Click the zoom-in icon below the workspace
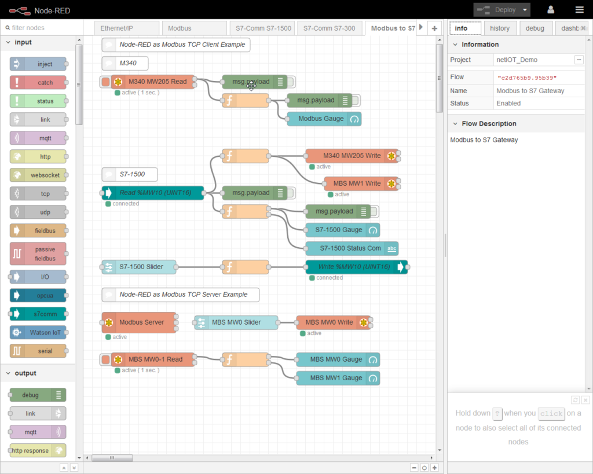The width and height of the screenshot is (593, 474). point(434,467)
